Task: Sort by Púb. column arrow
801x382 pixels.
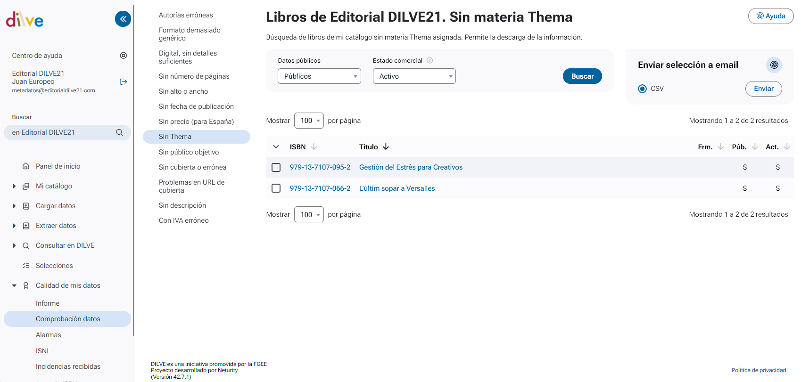Action: 755,147
